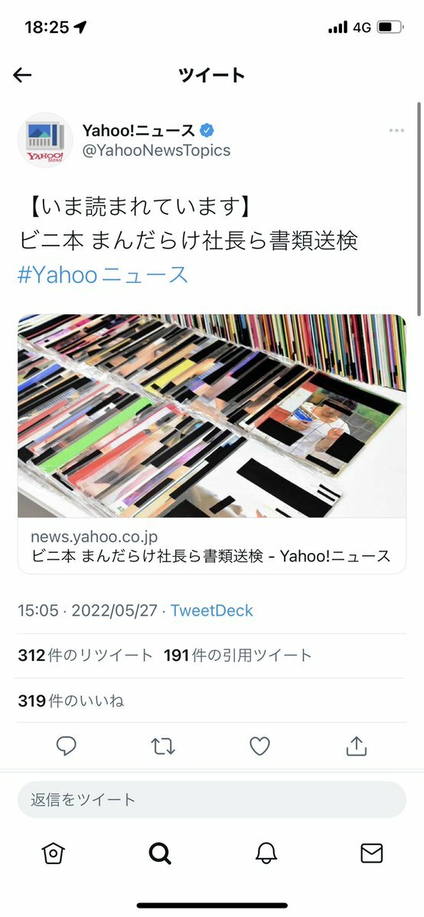This screenshot has height=917, width=424.
Task: Tap TweetDeck source link
Action: (212, 610)
